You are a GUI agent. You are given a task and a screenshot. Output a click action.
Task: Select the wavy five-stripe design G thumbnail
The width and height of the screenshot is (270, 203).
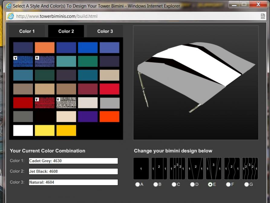point(250,169)
